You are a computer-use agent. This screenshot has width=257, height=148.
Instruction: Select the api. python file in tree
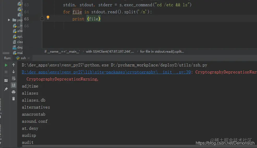tap(18, 36)
